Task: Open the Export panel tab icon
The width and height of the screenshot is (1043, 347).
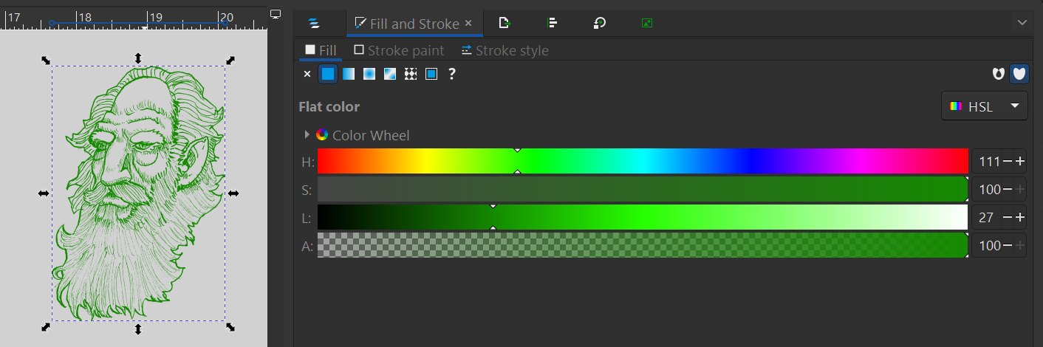Action: 505,23
